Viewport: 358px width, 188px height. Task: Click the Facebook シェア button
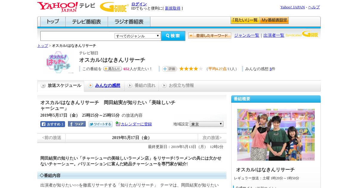(77, 124)
